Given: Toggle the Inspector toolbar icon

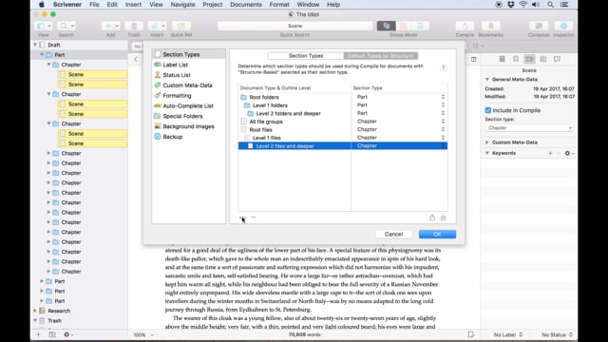Looking at the screenshot, I should coord(563,26).
